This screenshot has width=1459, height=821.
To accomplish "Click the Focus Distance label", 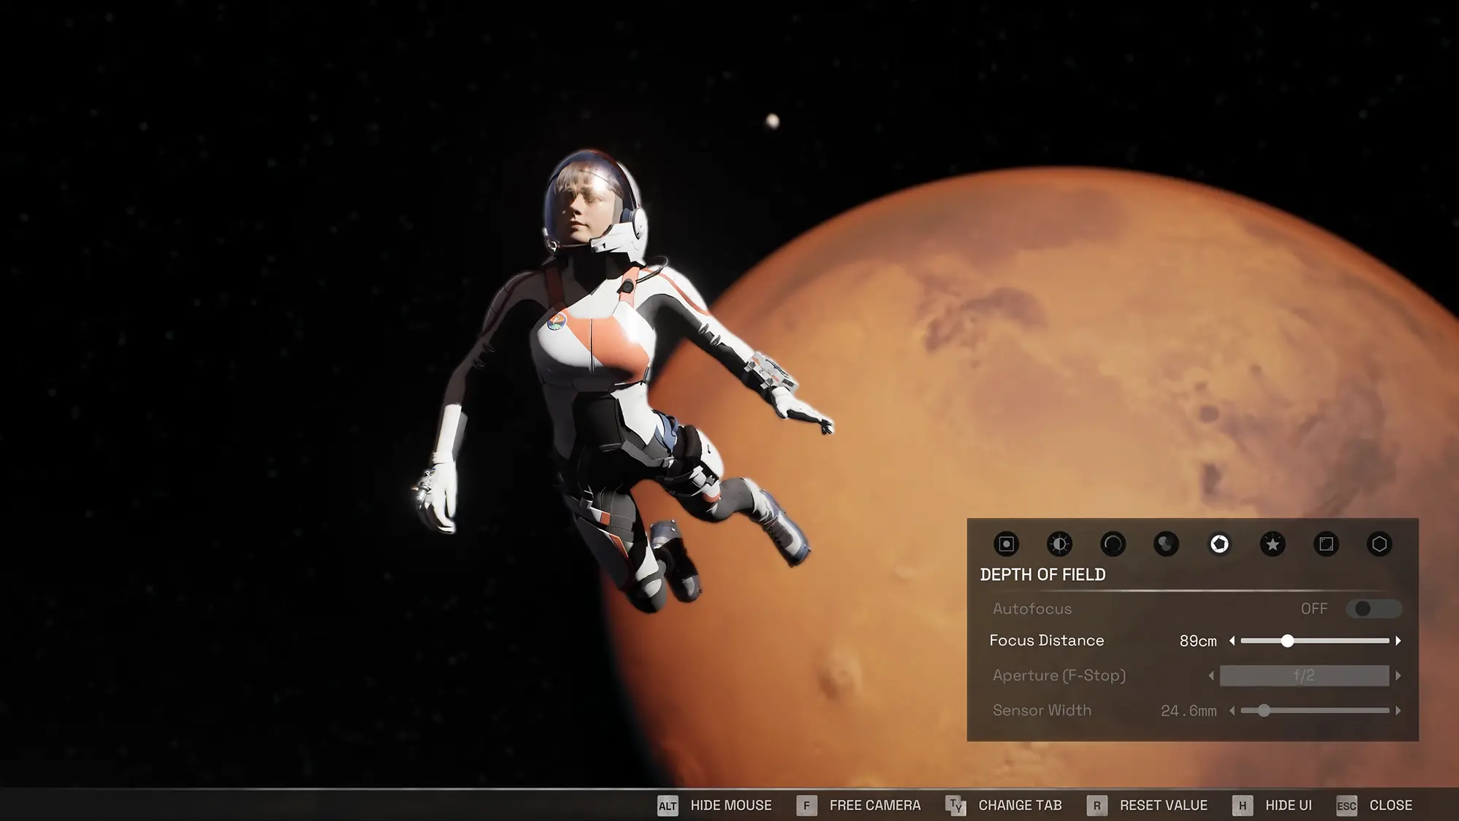I will [x=1047, y=641].
